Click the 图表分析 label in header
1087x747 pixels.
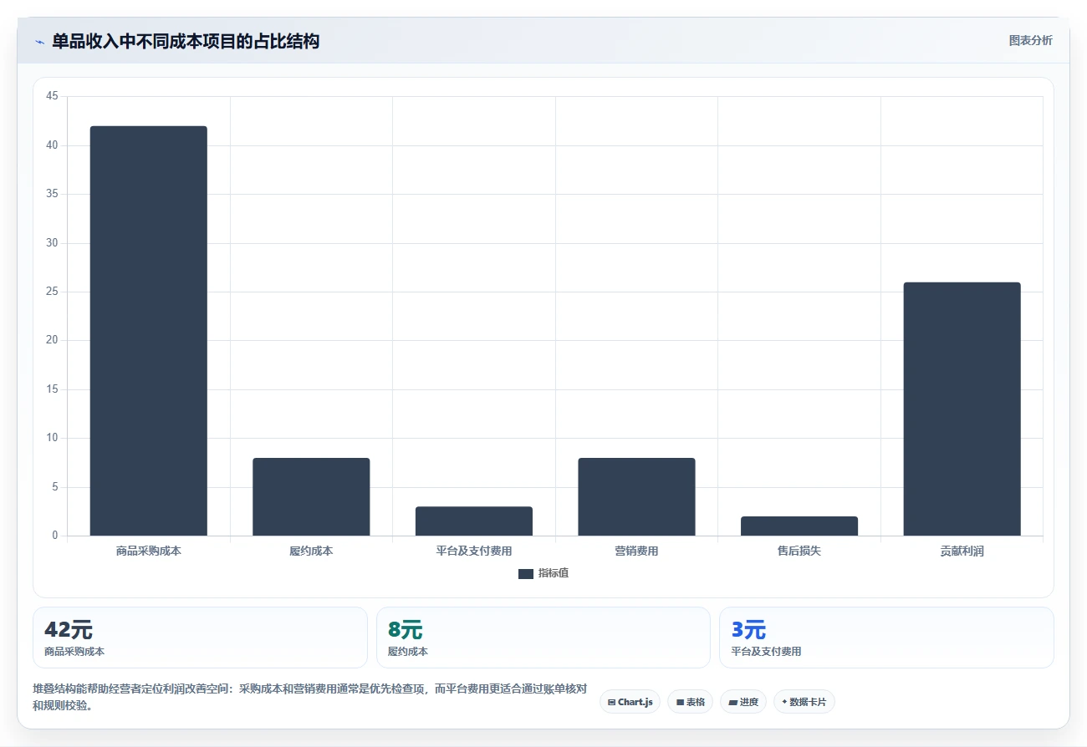coord(1030,40)
